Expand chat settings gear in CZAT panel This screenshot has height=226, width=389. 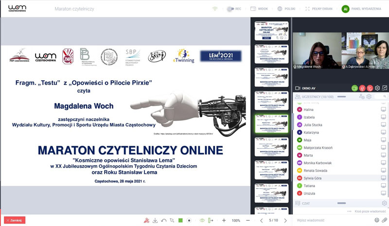(384, 203)
